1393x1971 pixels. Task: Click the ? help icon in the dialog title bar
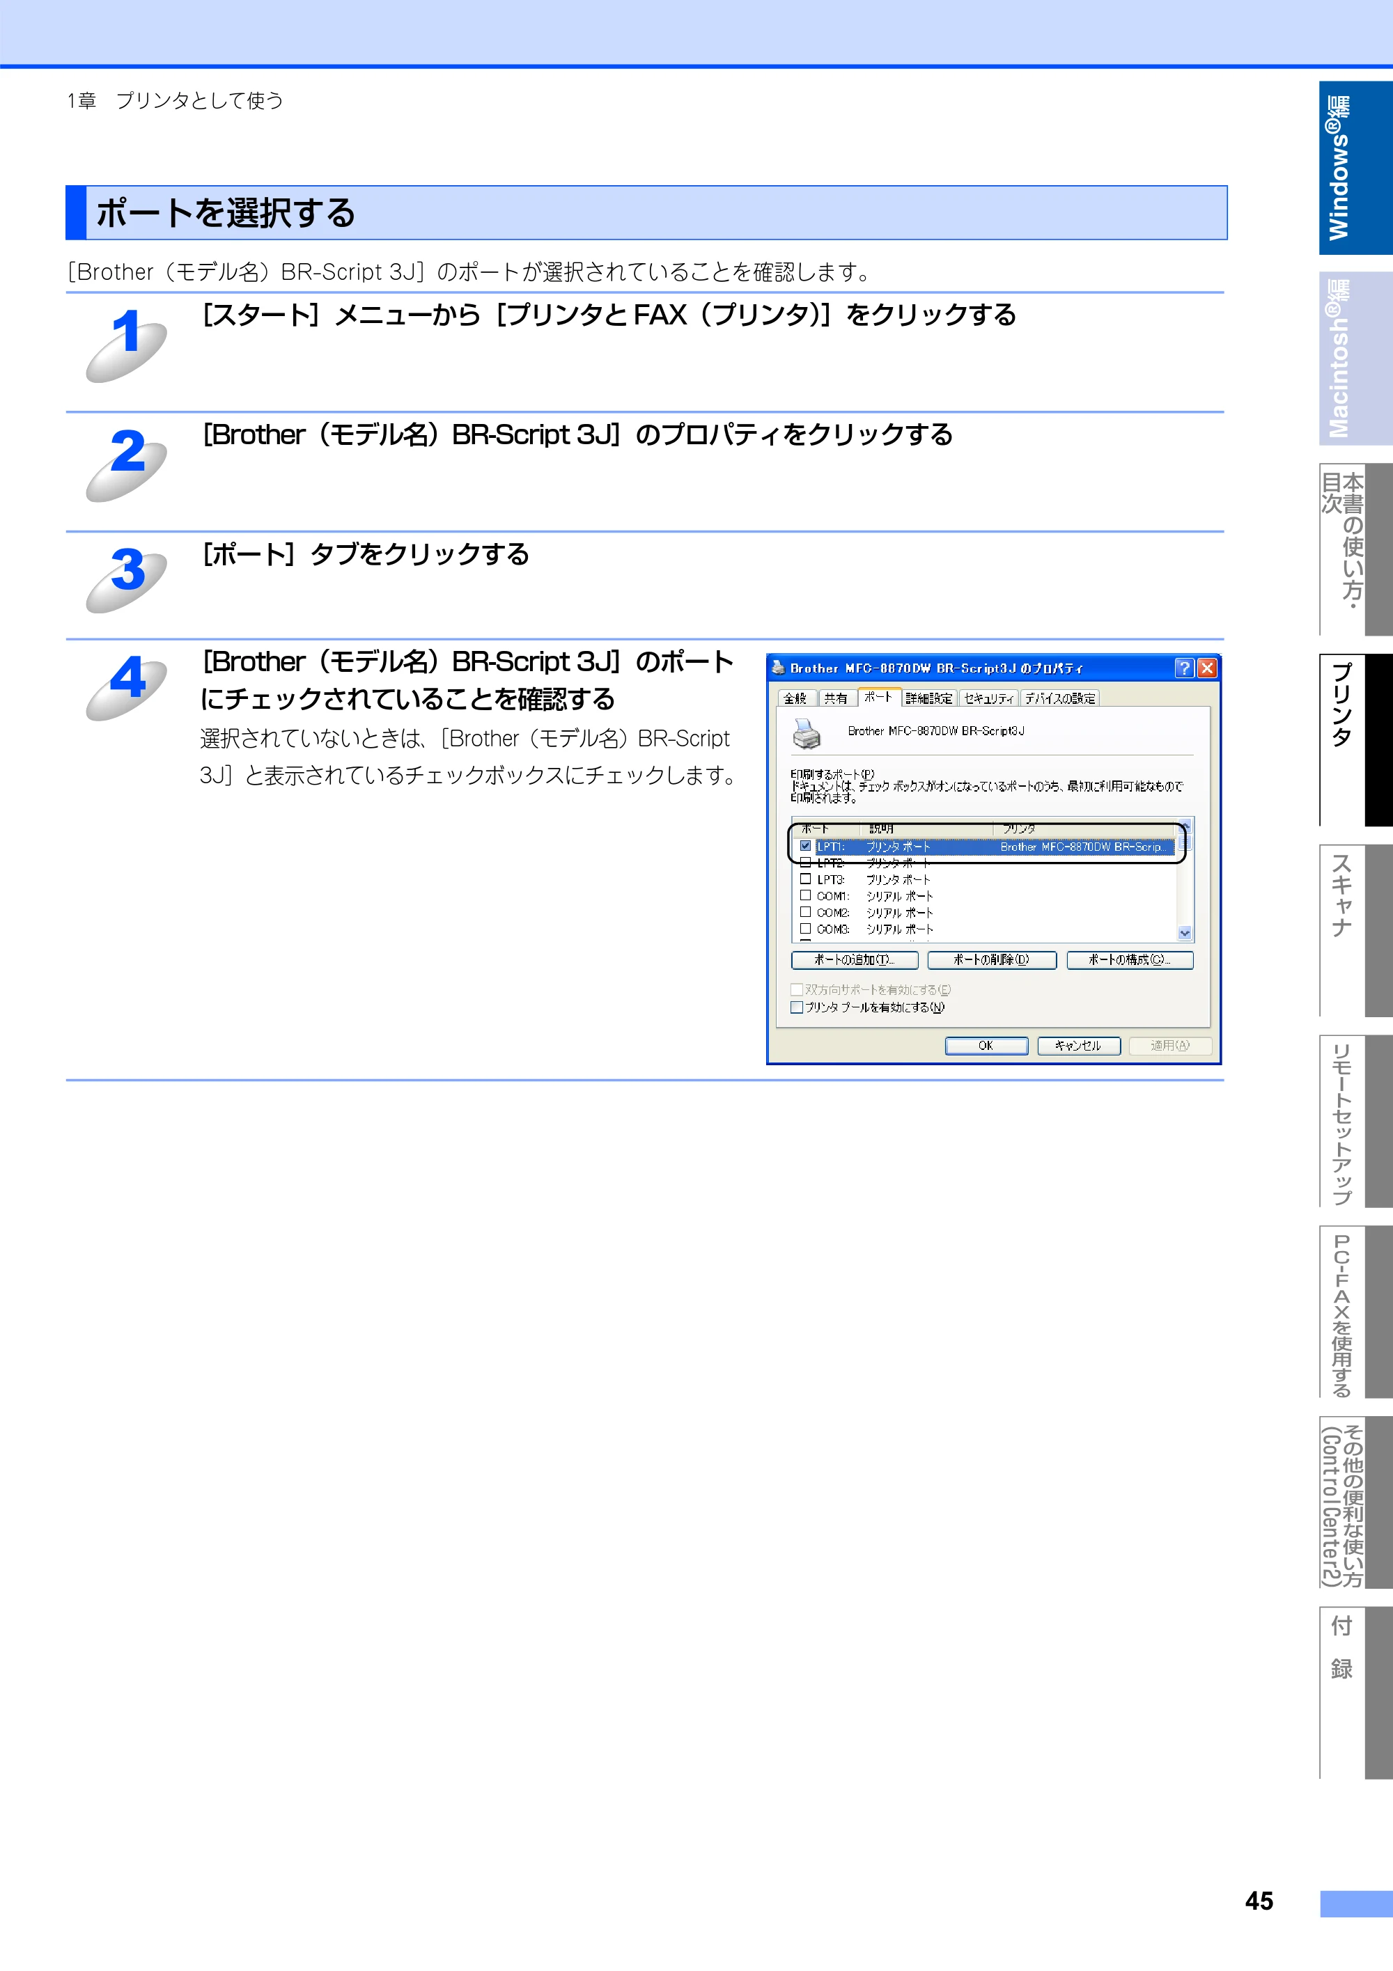click(1184, 668)
